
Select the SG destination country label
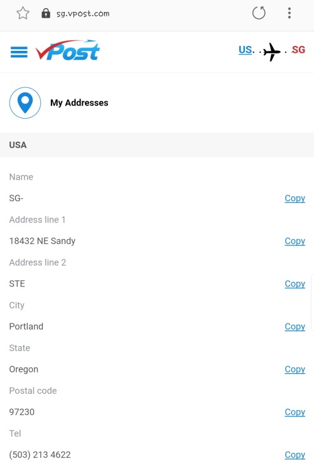(298, 50)
